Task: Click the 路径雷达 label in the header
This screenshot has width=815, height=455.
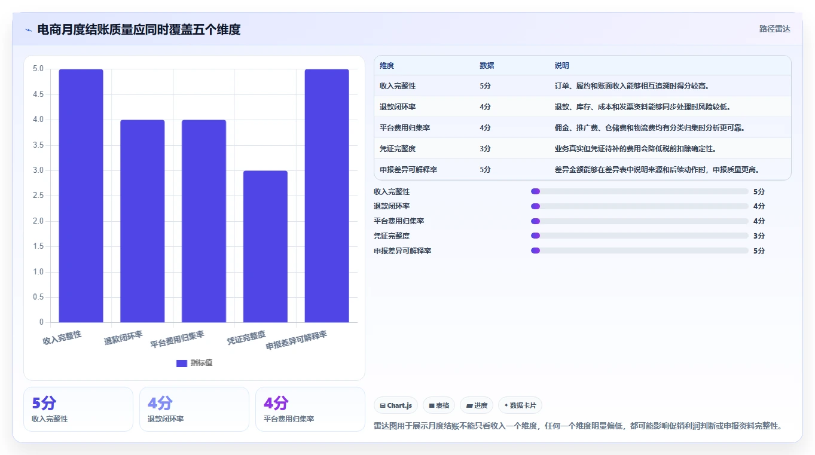Action: point(775,29)
